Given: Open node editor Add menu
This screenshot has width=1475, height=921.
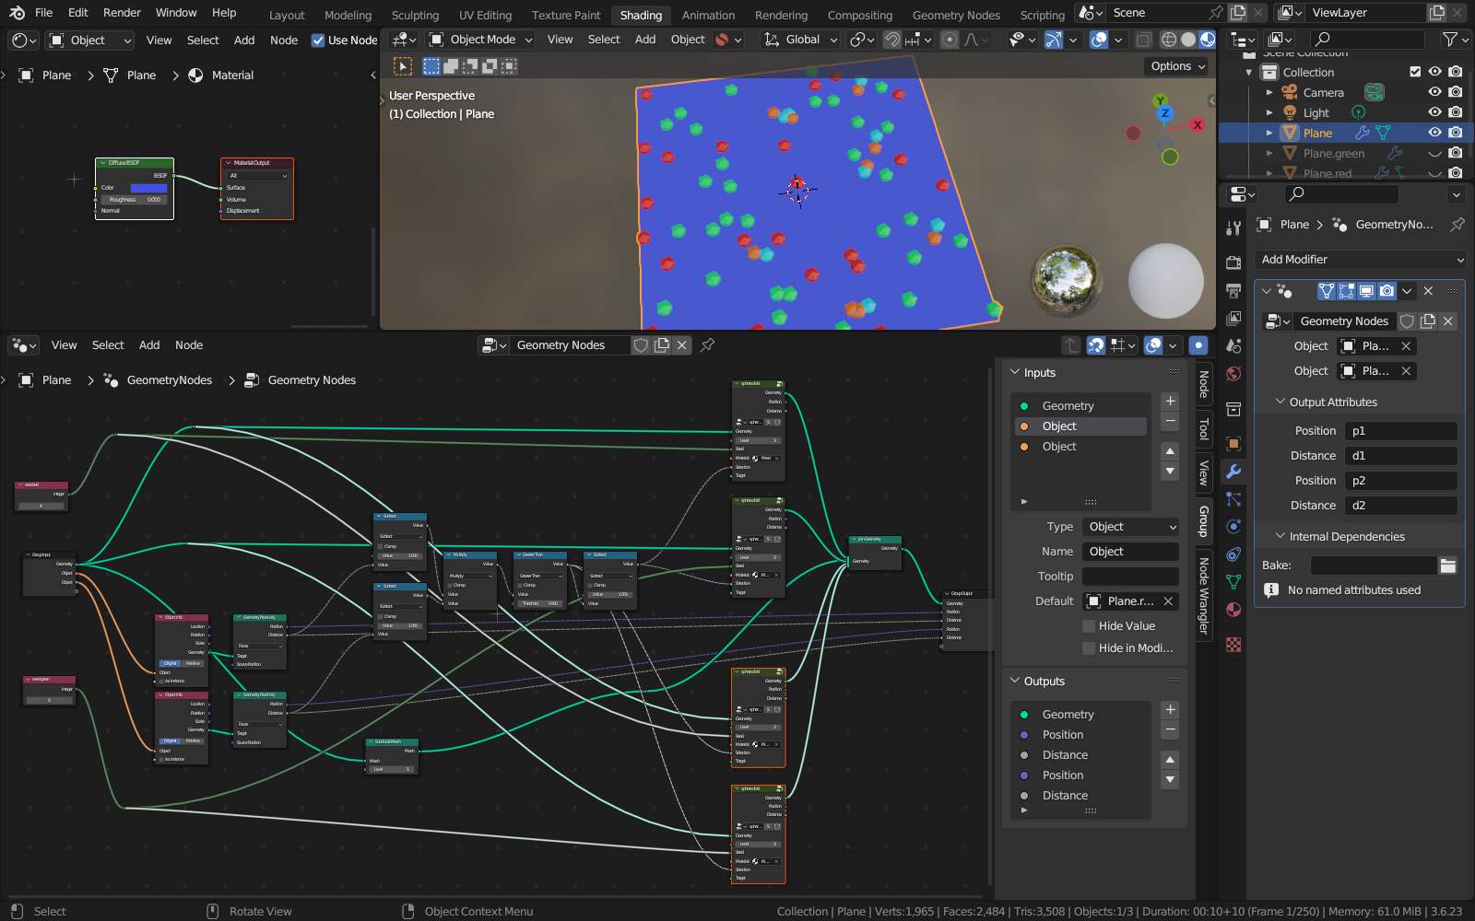Looking at the screenshot, I should click(149, 345).
